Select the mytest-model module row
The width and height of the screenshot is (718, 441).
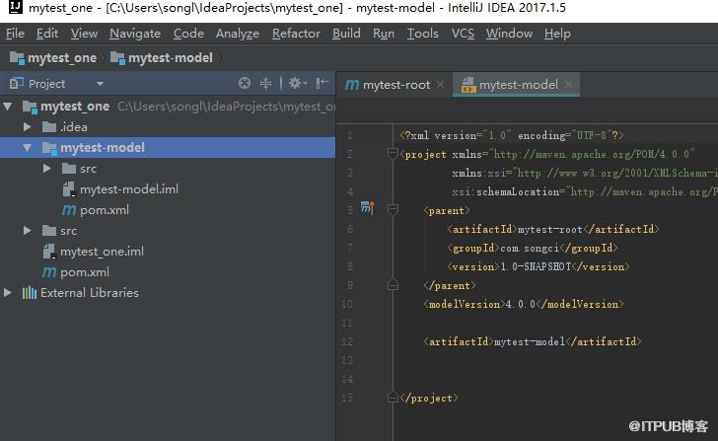pos(168,147)
